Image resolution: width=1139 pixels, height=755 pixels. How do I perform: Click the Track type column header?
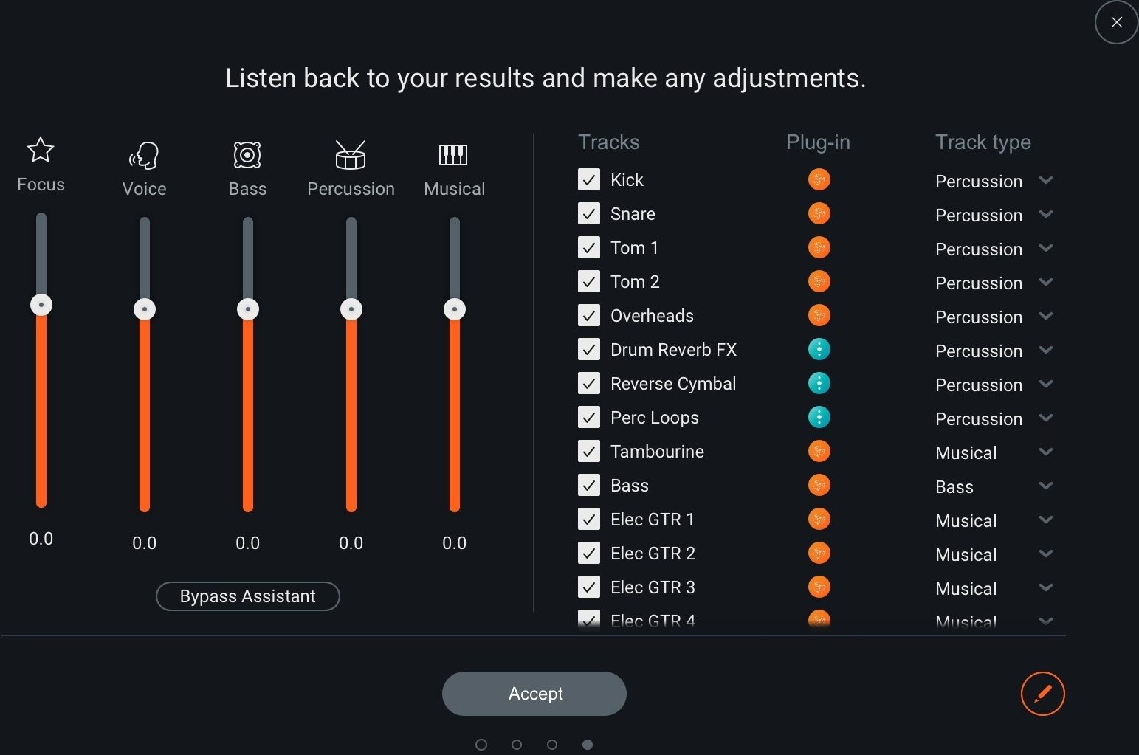pyautogui.click(x=983, y=142)
